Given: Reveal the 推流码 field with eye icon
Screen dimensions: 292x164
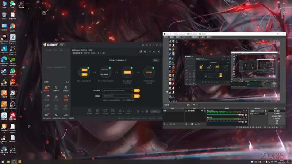Looking at the screenshot, I should coord(132,96).
